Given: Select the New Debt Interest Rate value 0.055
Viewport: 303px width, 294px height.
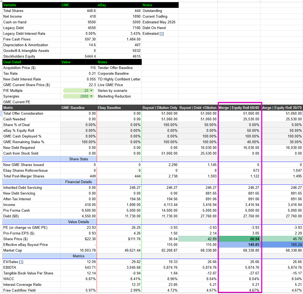Looking at the screenshot, I should tap(78, 79).
